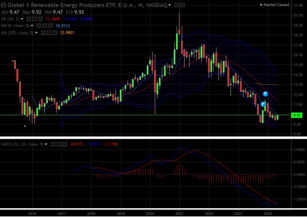Delete the MA (9, close, 0) indicator
The image size is (307, 217).
50,26
